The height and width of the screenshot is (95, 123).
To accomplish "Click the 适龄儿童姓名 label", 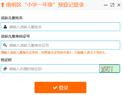I will [x=12, y=18].
